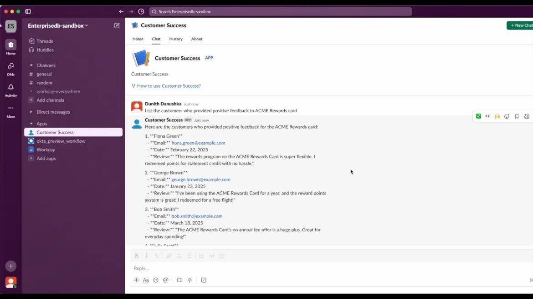The height and width of the screenshot is (299, 533).
Task: Open the add reaction emoji picker
Action: coord(507,116)
